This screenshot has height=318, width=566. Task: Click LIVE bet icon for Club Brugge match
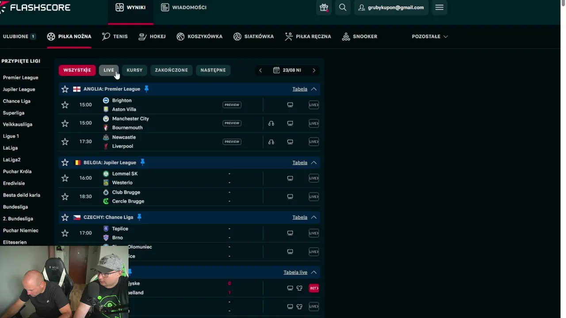pos(314,197)
